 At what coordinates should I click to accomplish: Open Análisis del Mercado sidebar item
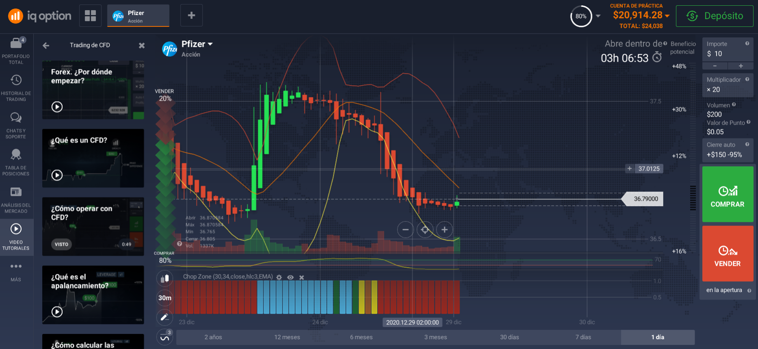click(x=16, y=199)
